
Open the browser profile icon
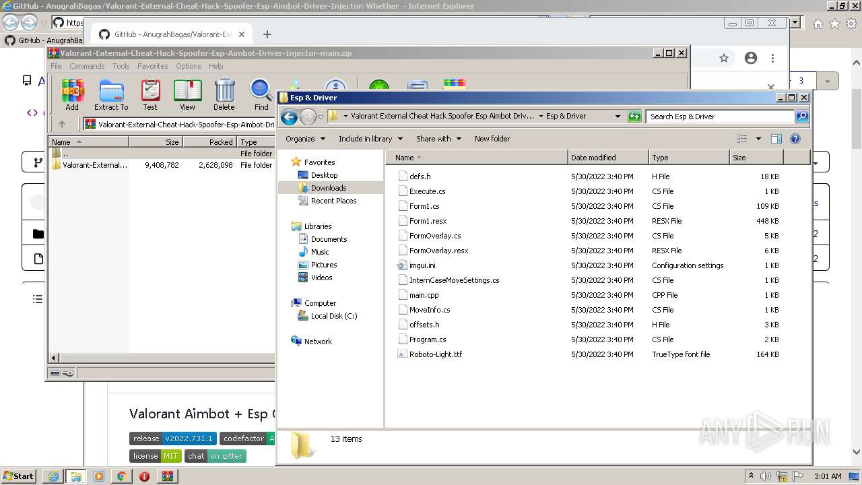tap(751, 59)
